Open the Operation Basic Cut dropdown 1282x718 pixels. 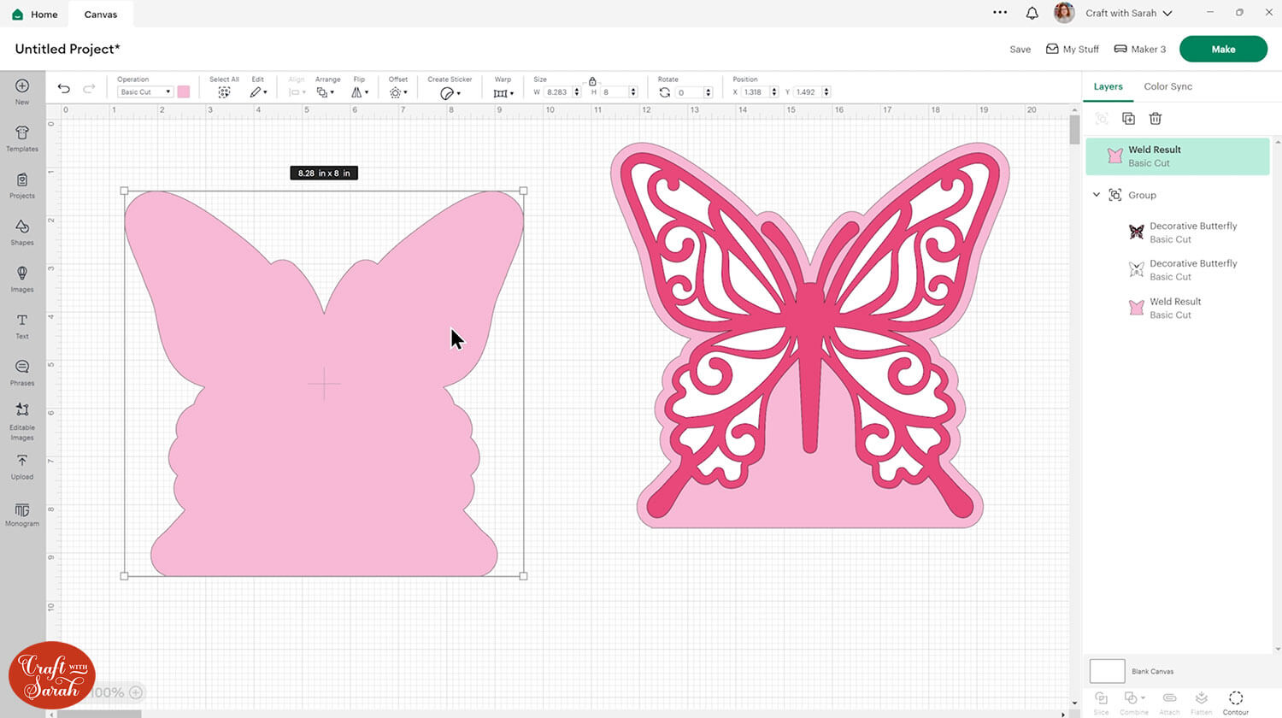point(144,92)
